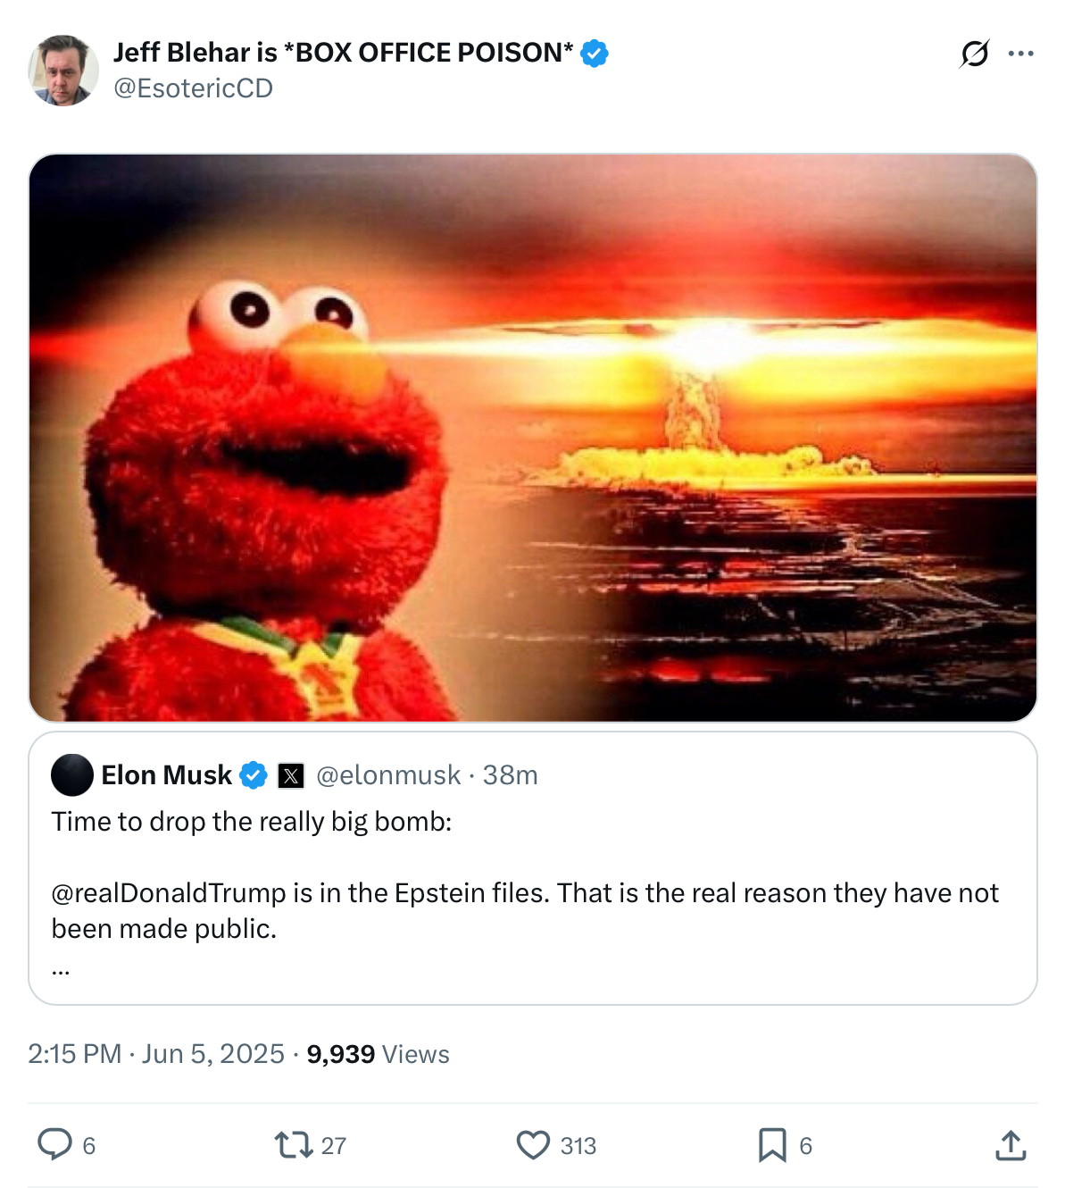The height and width of the screenshot is (1188, 1065).
Task: Click the Elon Musk display name
Action: (166, 775)
